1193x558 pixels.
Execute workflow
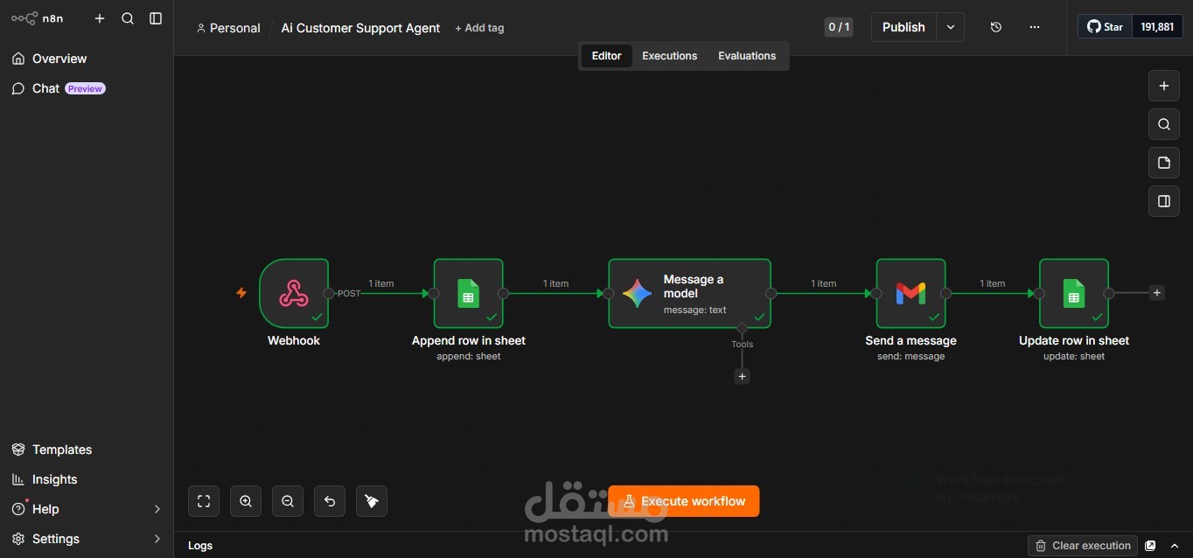684,501
